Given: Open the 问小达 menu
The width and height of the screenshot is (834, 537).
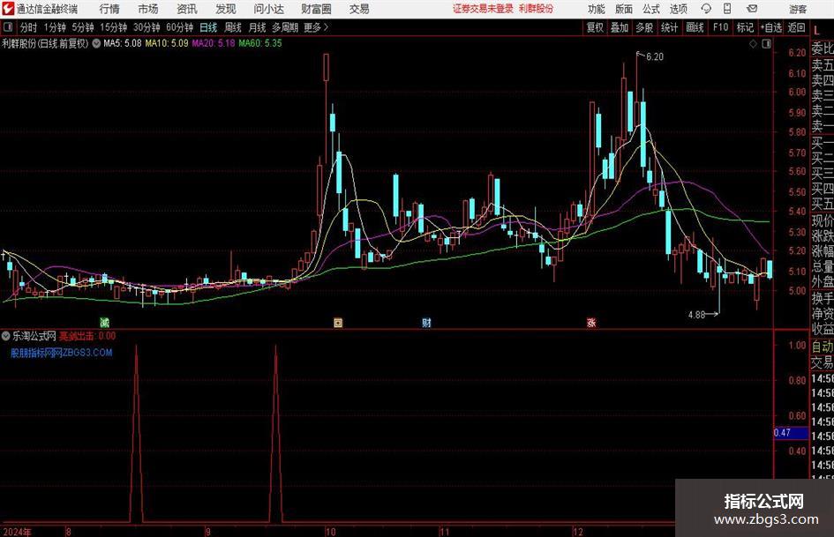Looking at the screenshot, I should pos(268,9).
